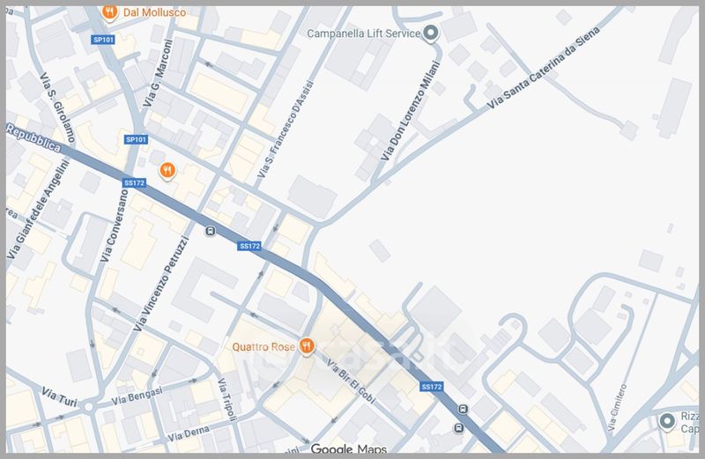Click the Dal Mollusco text label

coord(152,12)
